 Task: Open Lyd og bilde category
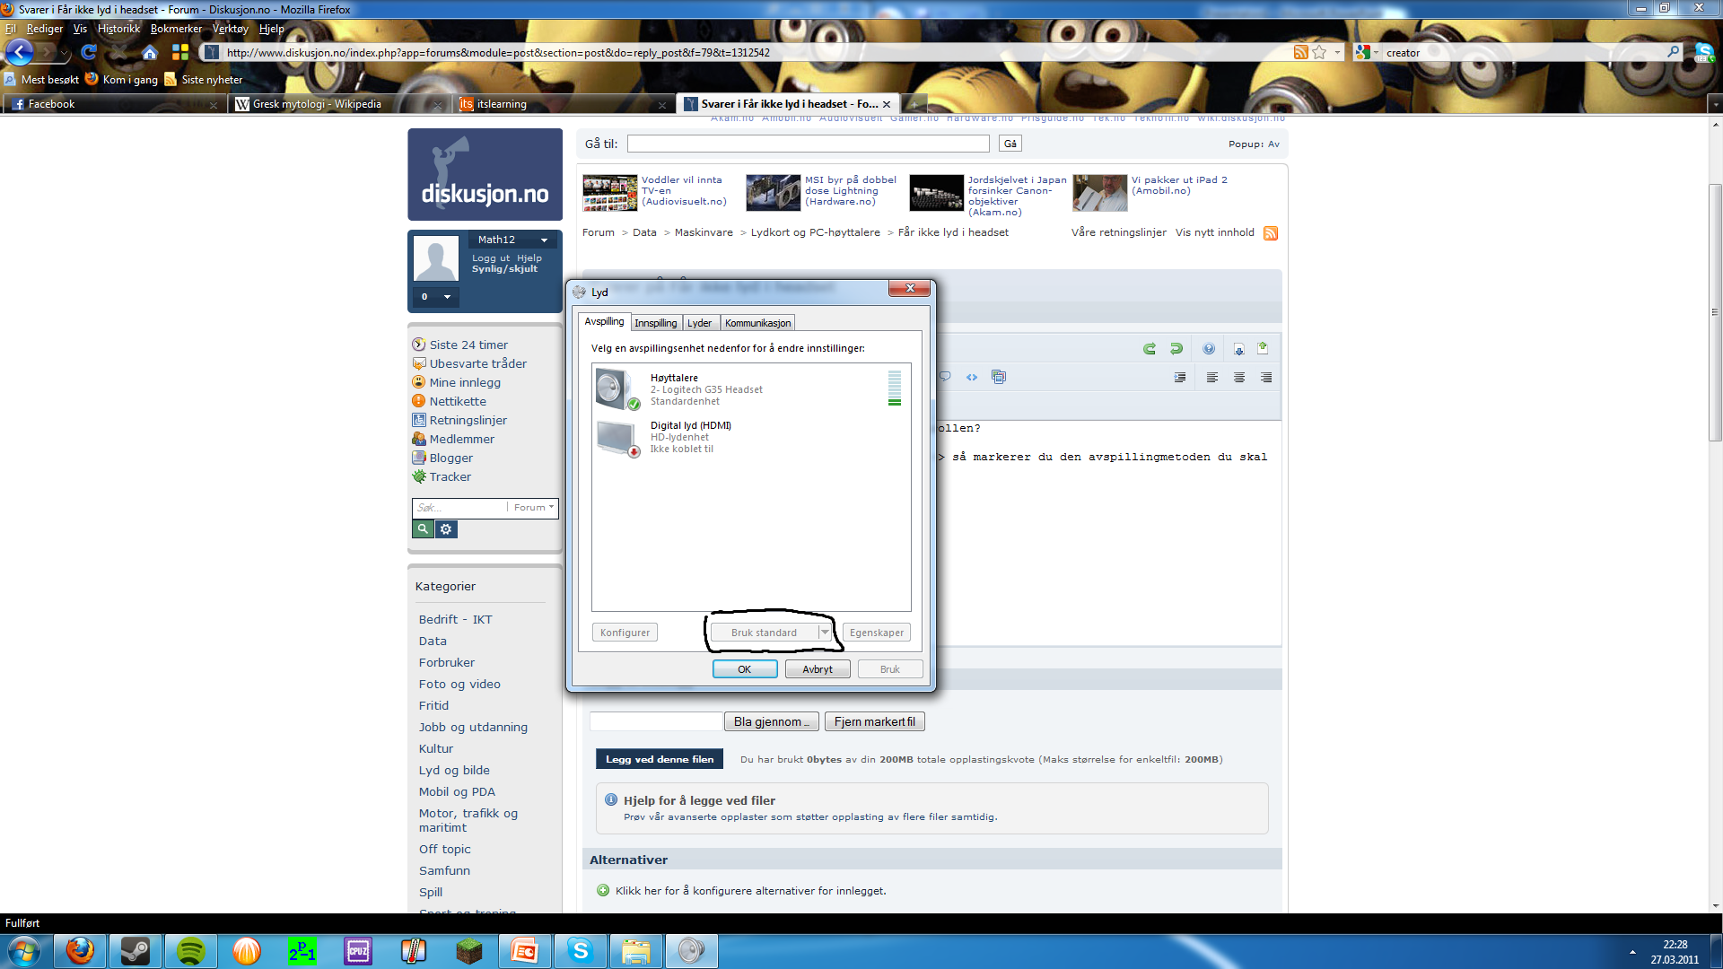pos(454,770)
